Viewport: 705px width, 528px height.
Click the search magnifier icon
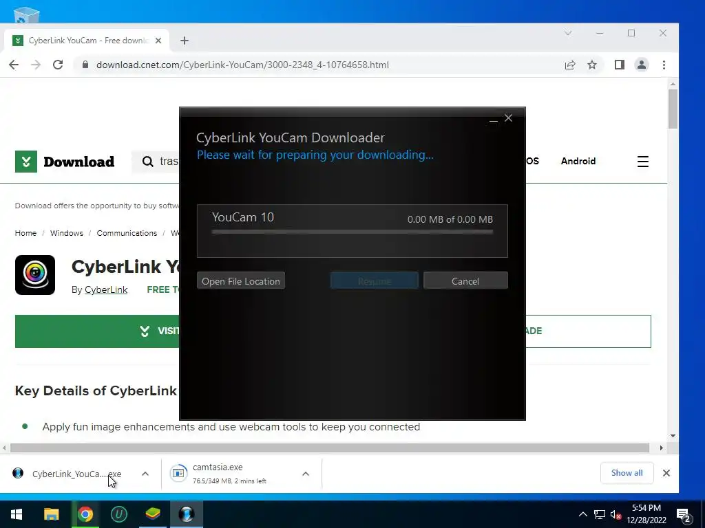(147, 162)
